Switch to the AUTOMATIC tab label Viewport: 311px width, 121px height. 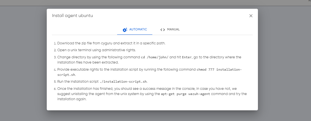point(138,29)
